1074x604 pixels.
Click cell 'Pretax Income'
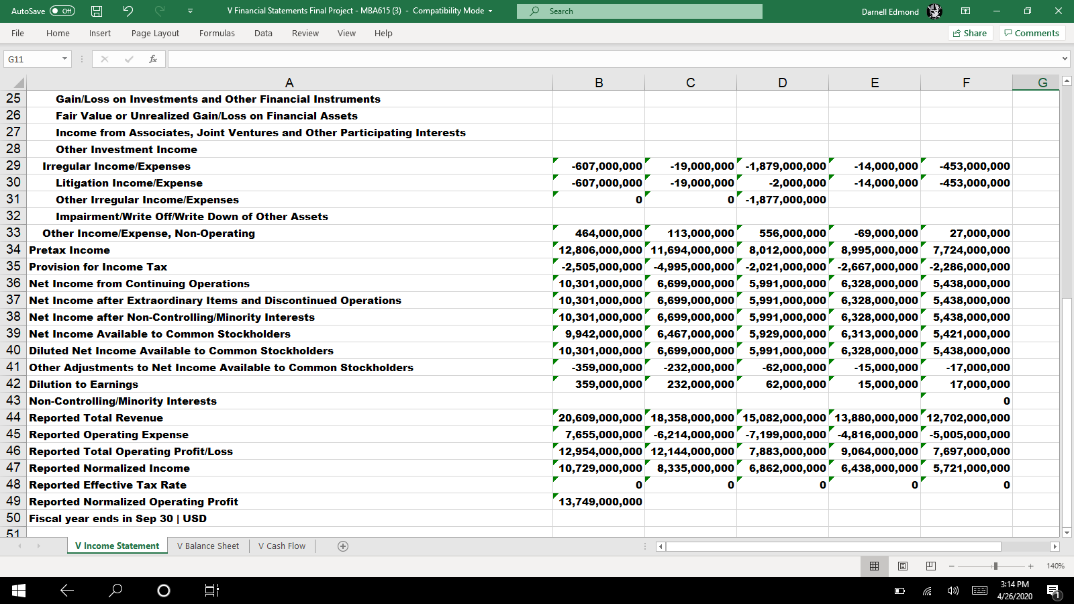[289, 250]
